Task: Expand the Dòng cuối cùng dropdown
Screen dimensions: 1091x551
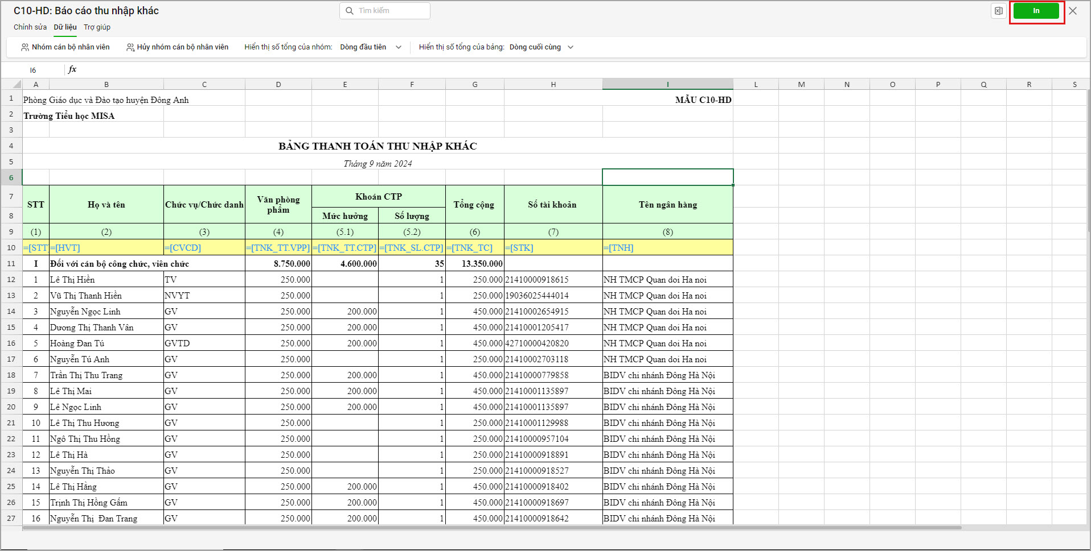Action: tap(542, 47)
